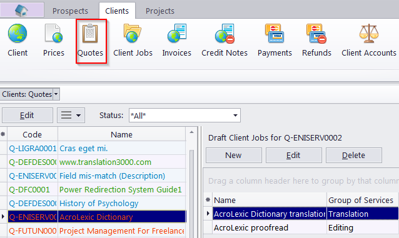Select 'AcroLexic Dictionary translation' job row
The height and width of the screenshot is (238, 399).
pyautogui.click(x=270, y=214)
